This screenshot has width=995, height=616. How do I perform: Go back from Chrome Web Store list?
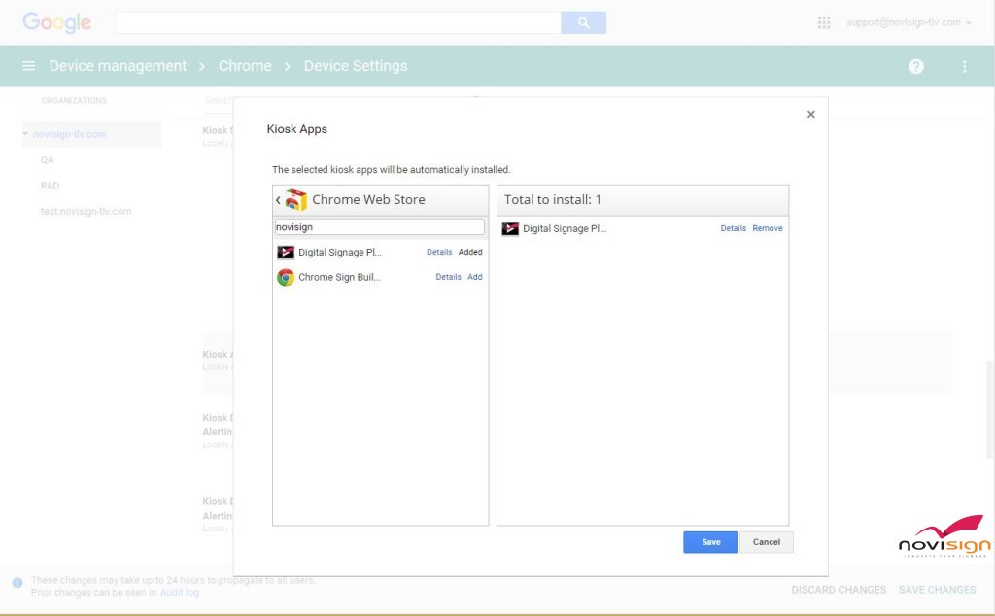click(x=278, y=200)
